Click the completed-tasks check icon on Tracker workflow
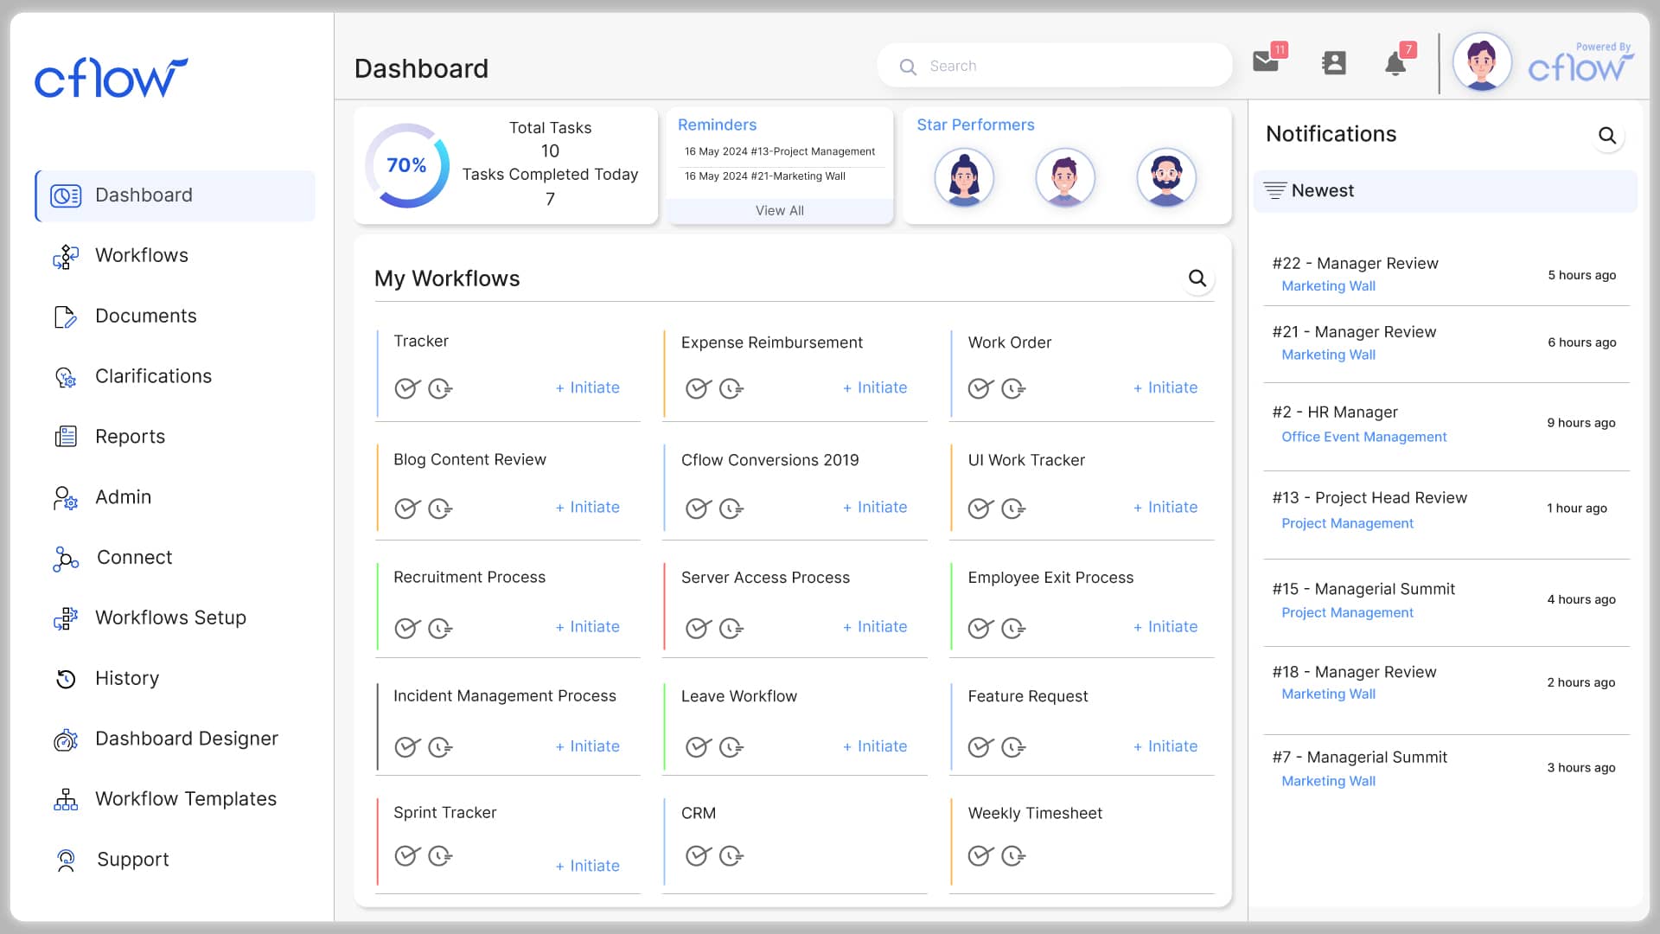The image size is (1660, 934). (407, 388)
